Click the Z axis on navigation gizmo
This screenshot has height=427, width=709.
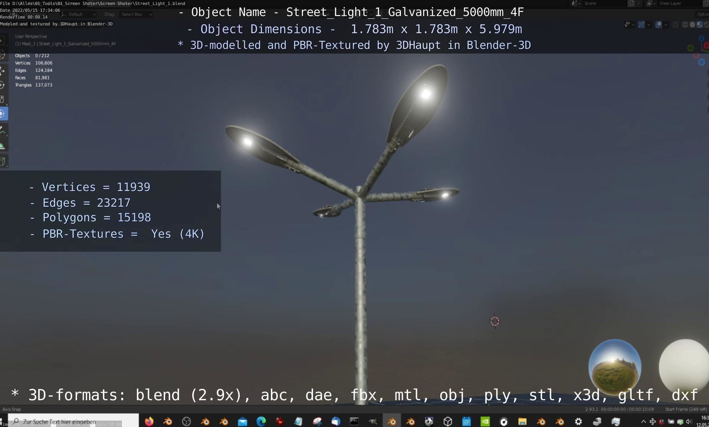click(701, 38)
